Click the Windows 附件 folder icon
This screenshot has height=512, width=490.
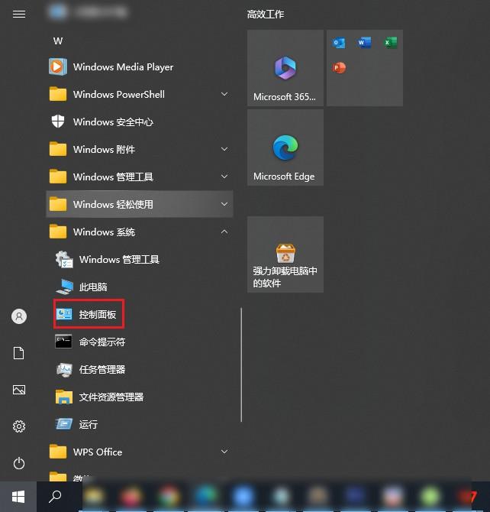point(58,149)
